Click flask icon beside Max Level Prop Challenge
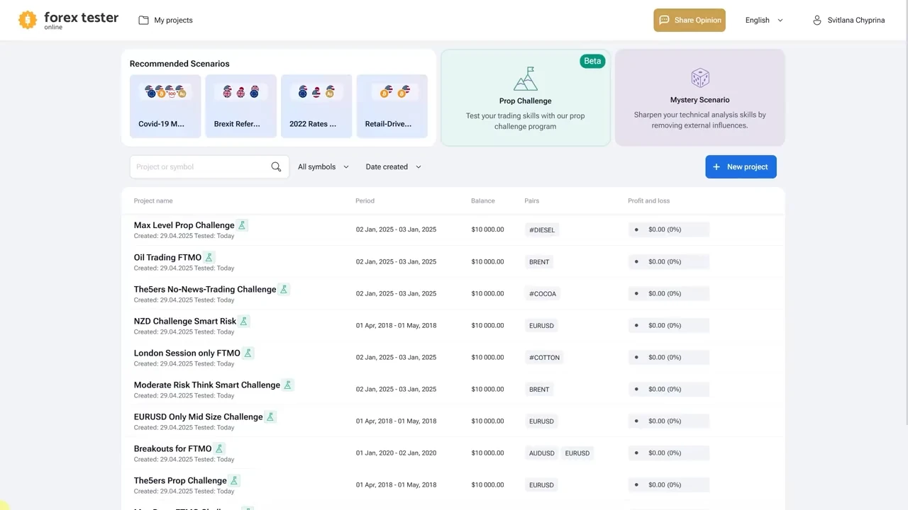This screenshot has height=510, width=908. point(242,225)
